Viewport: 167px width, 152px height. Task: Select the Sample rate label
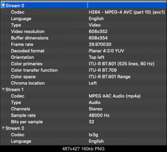click(23, 115)
